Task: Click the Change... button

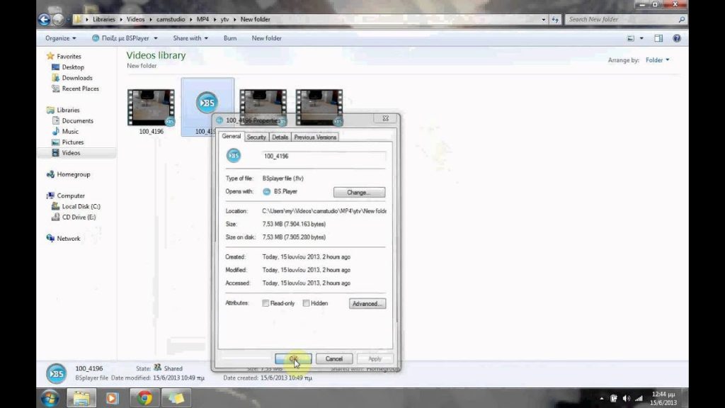Action: click(x=359, y=193)
